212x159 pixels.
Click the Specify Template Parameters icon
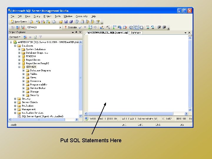click(108, 27)
